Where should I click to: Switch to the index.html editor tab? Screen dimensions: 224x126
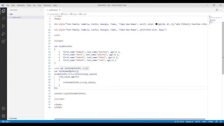coord(53,10)
